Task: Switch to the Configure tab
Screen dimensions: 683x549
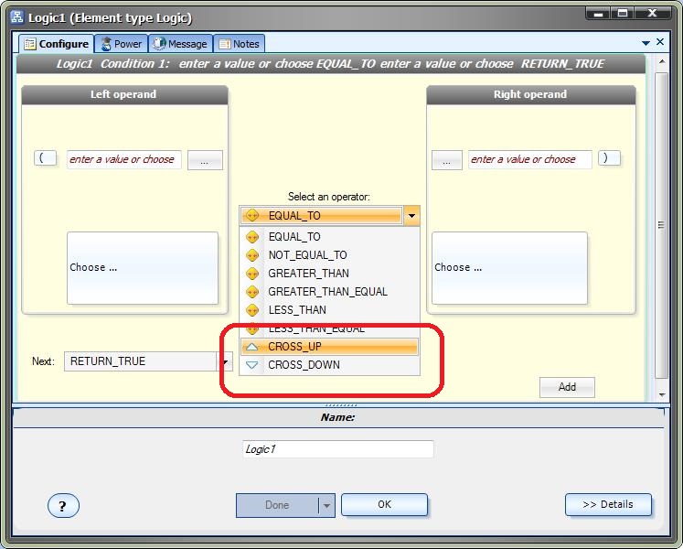Action: tap(57, 44)
